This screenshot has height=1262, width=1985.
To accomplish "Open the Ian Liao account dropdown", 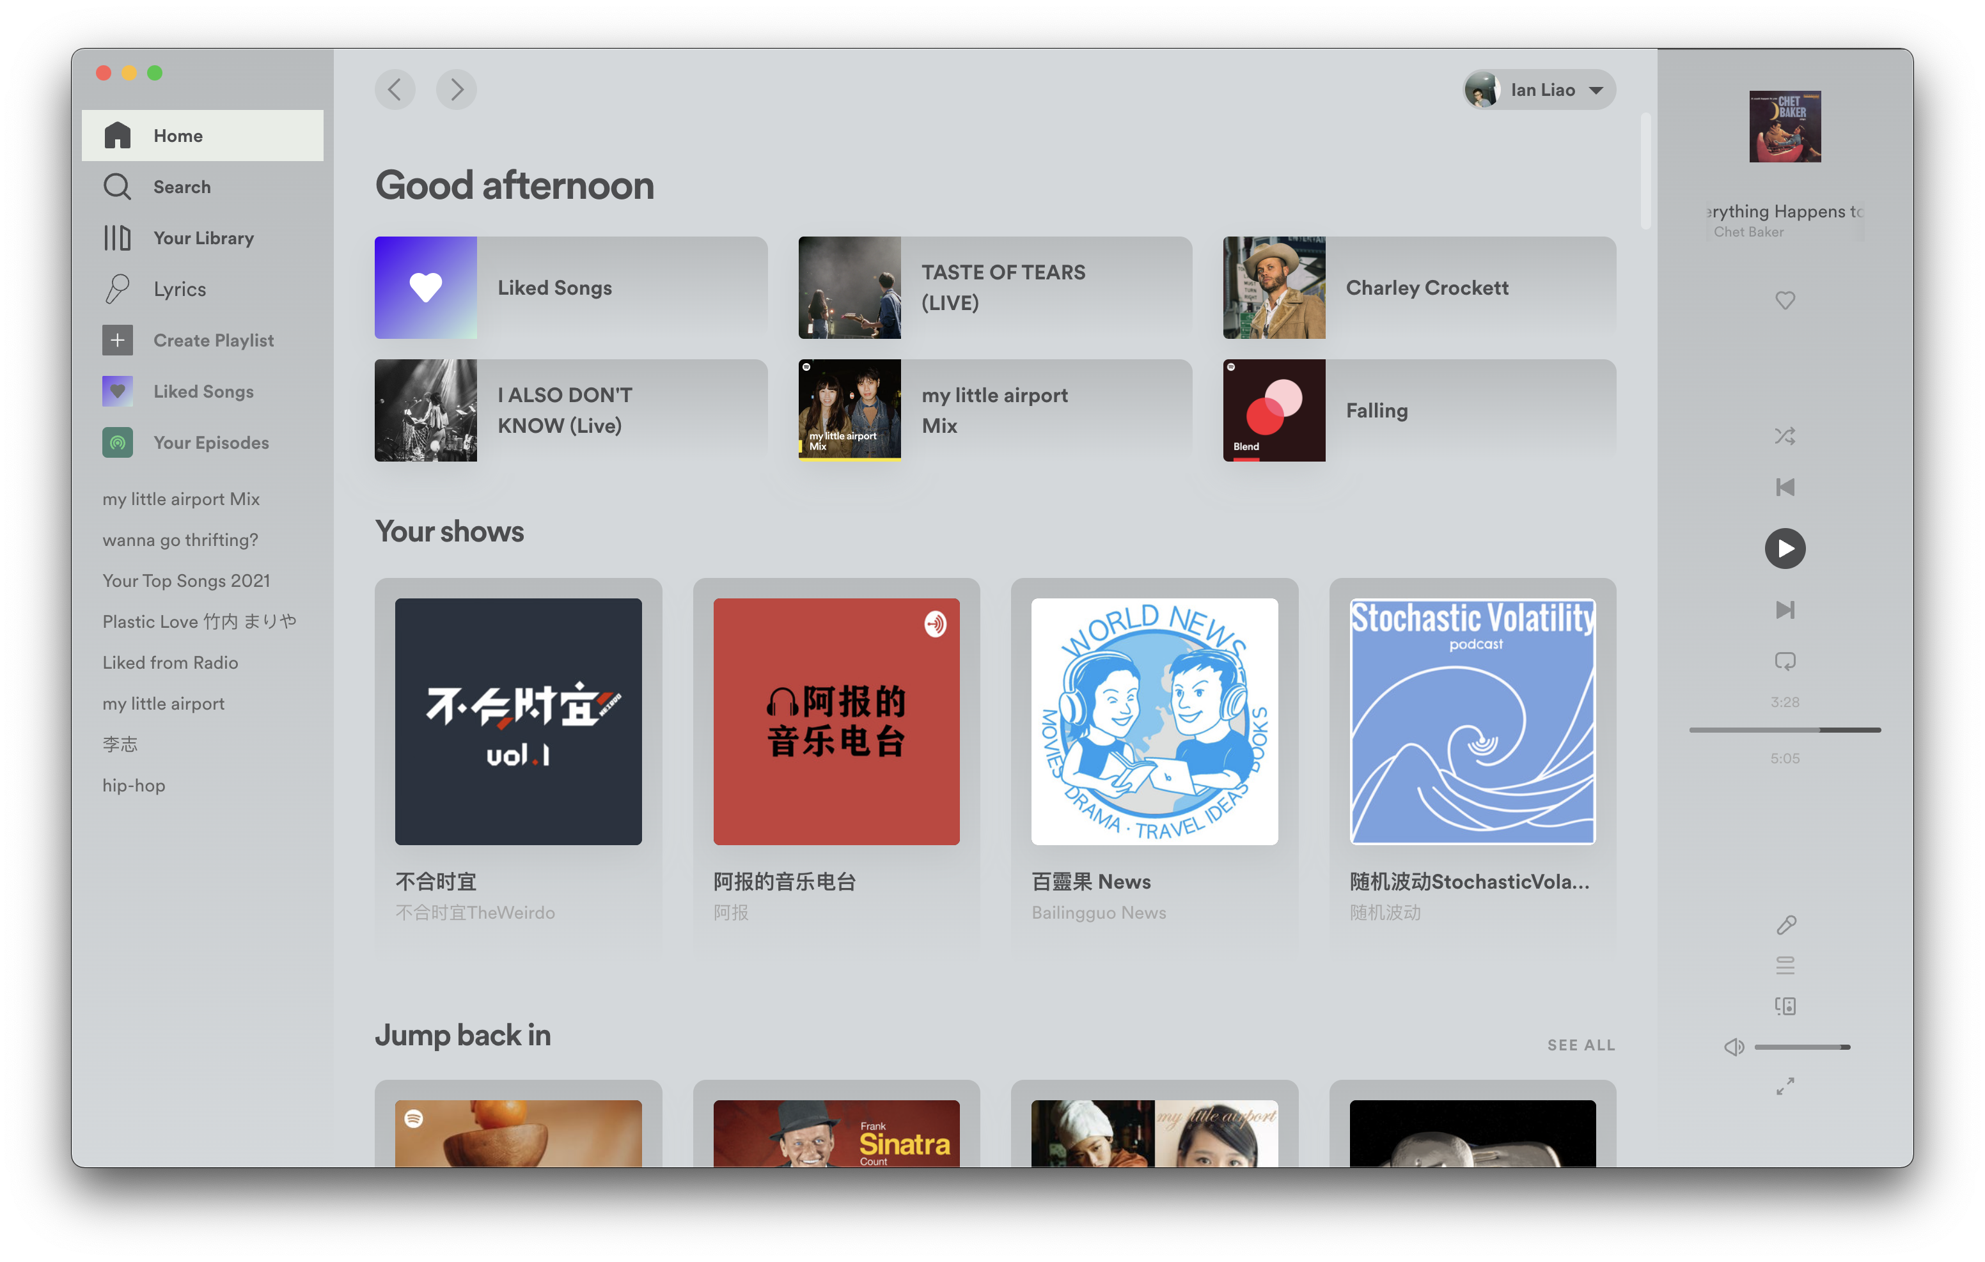I will (1539, 90).
